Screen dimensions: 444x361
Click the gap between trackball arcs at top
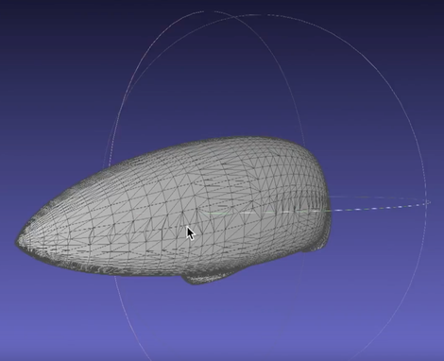209,11
